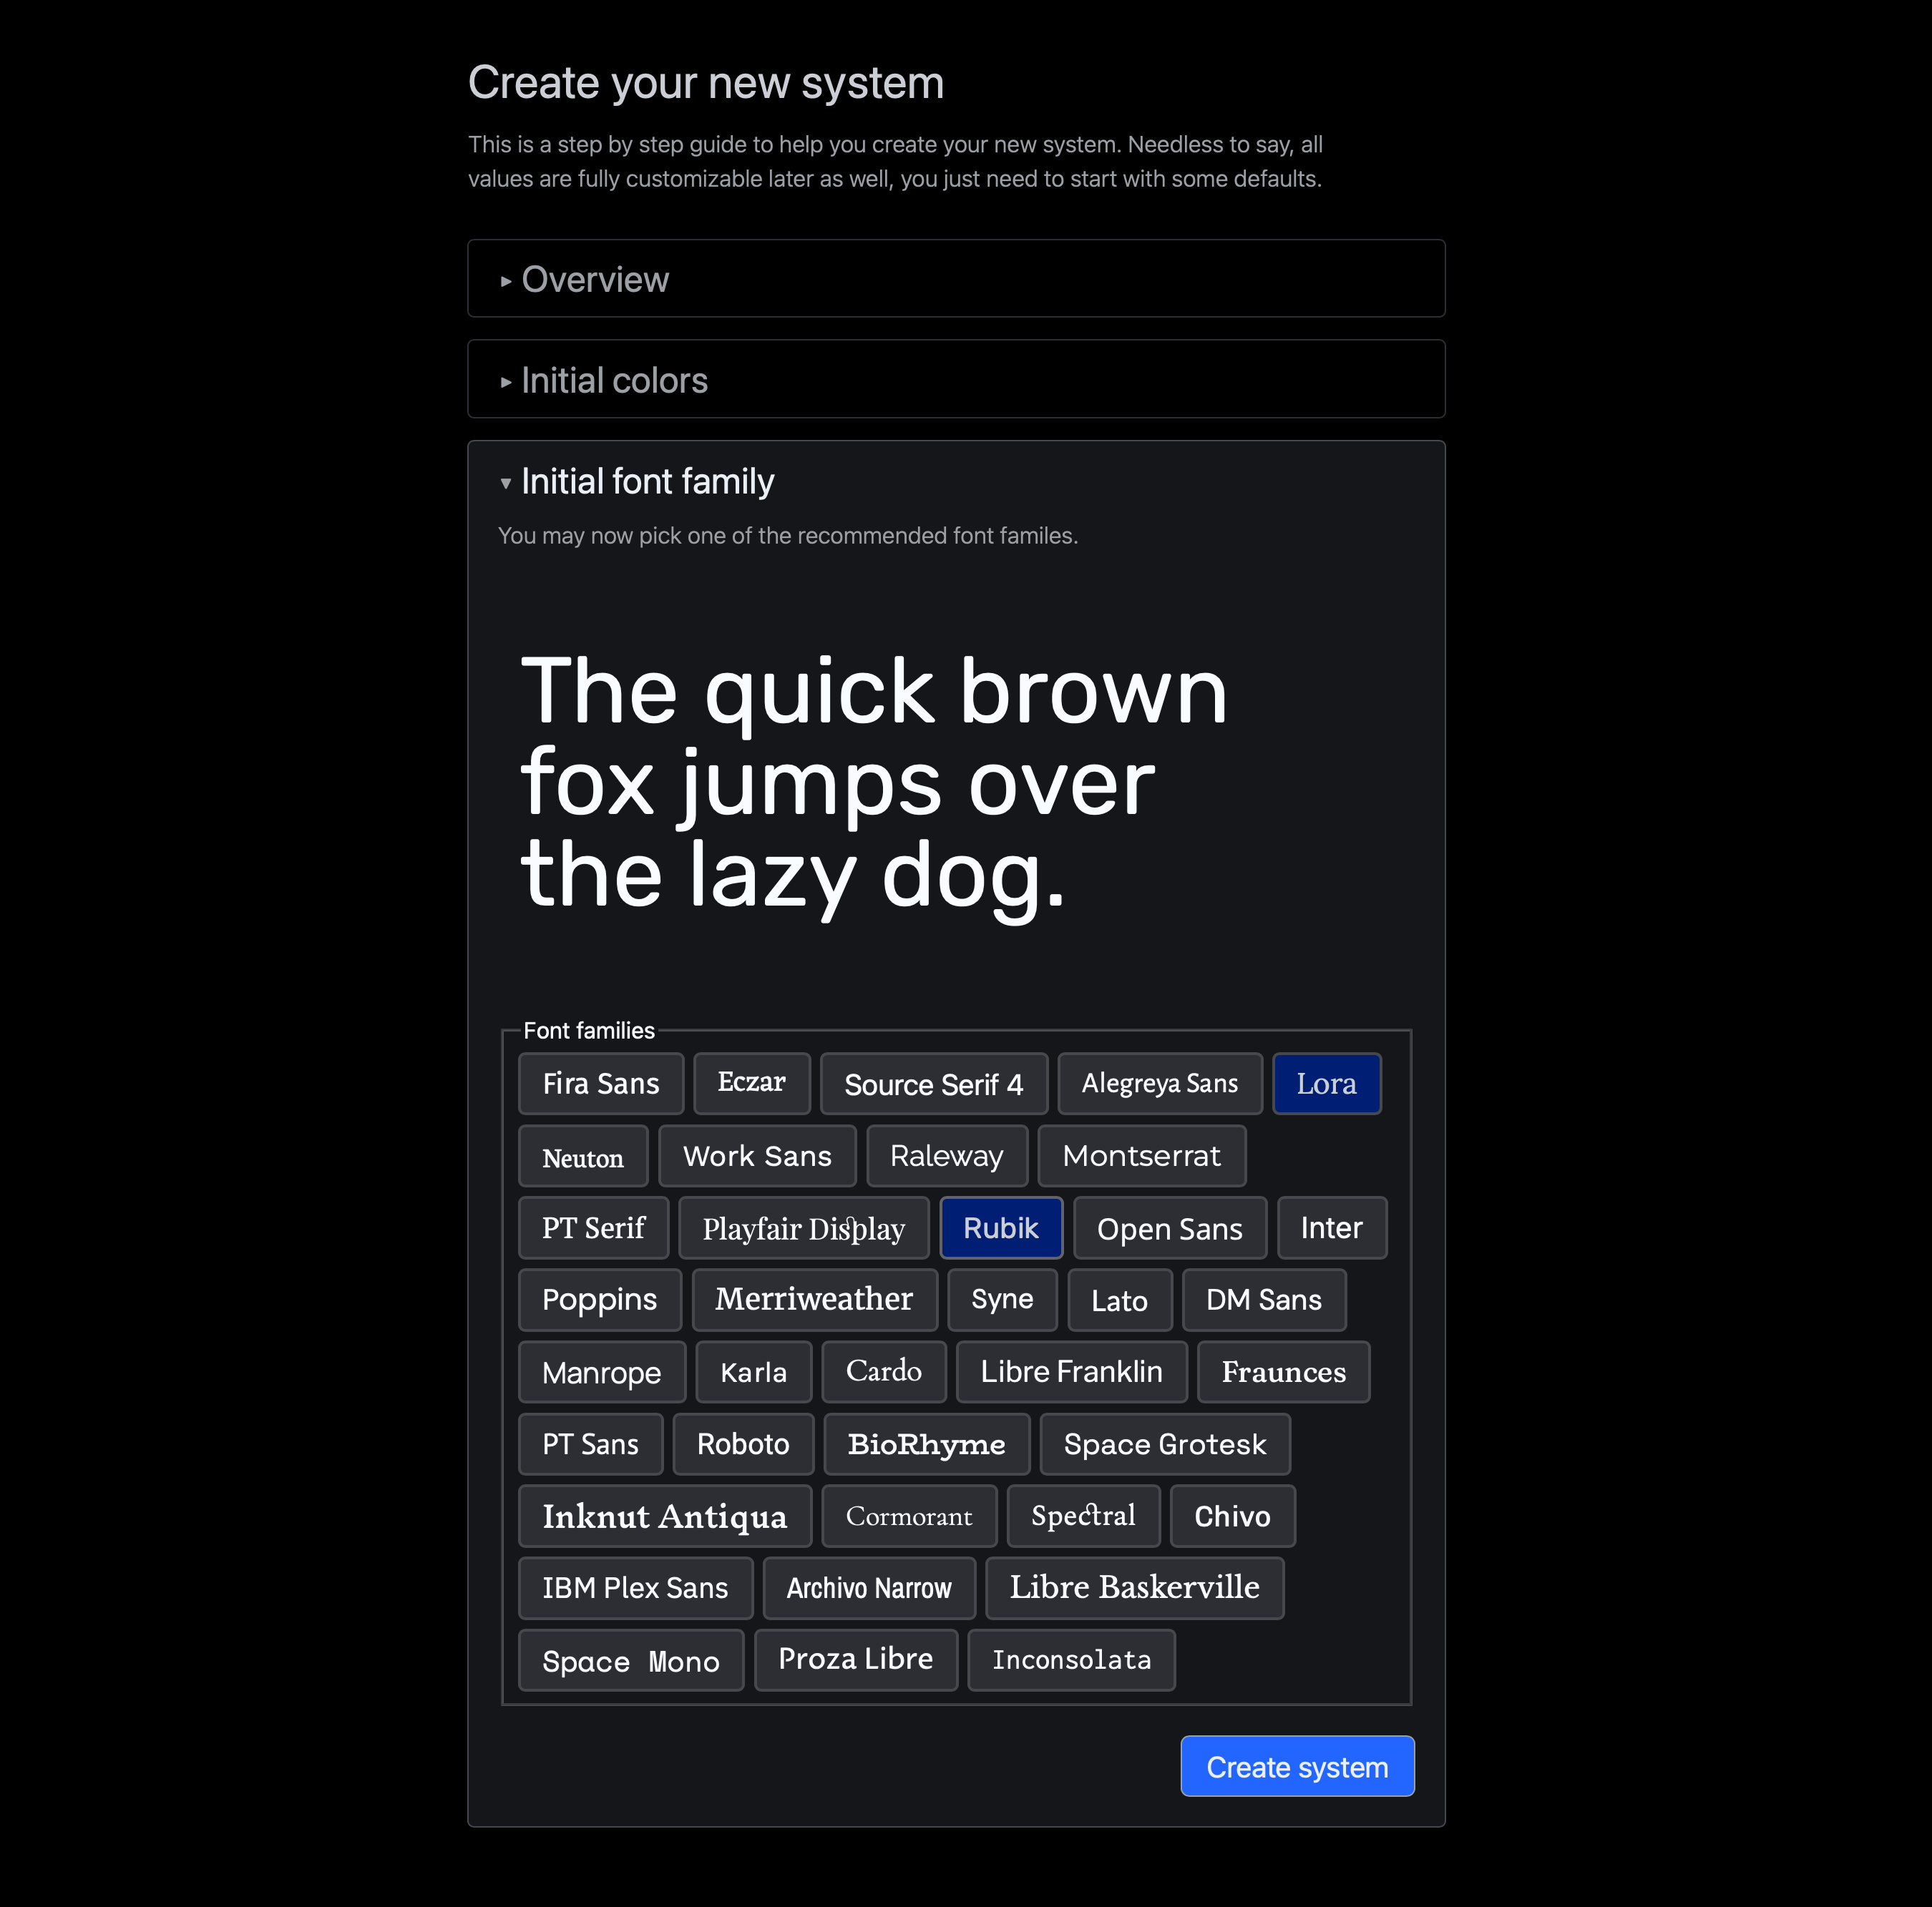The image size is (1932, 1907).
Task: Expand the Overview section
Action: pos(594,280)
